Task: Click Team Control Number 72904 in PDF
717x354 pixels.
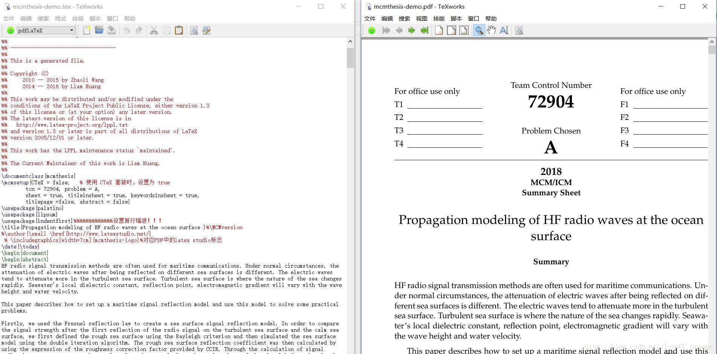Action: [551, 102]
